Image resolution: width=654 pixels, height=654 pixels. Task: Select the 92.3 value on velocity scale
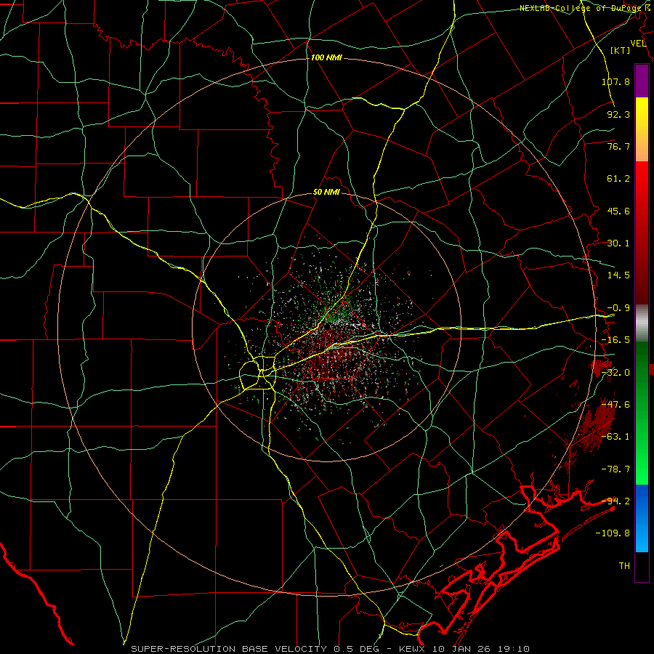point(618,114)
